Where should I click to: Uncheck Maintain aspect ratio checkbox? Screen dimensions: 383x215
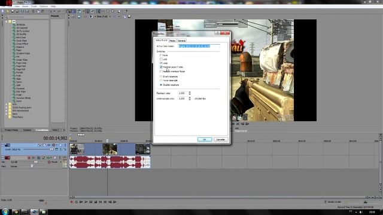(161, 67)
